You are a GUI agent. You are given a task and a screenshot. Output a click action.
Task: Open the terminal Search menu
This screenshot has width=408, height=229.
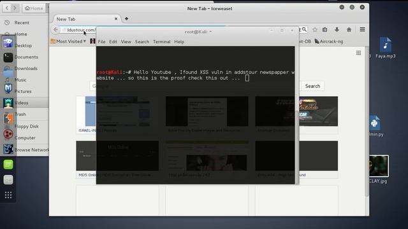click(x=142, y=41)
